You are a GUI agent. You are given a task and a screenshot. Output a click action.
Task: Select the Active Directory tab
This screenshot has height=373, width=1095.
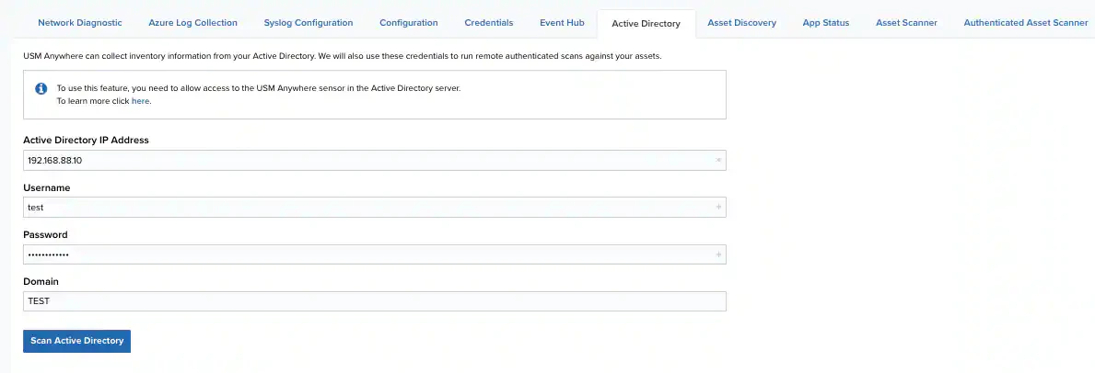(646, 23)
